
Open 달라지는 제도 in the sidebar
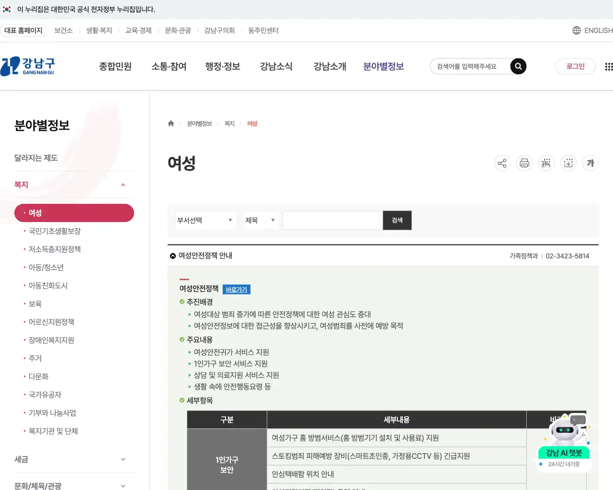point(36,158)
